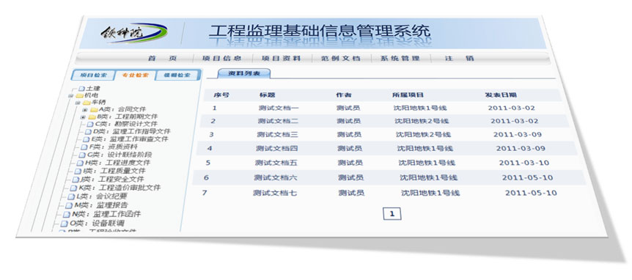Select the 资料列表 tab
This screenshot has height=280, width=632.
coord(244,73)
